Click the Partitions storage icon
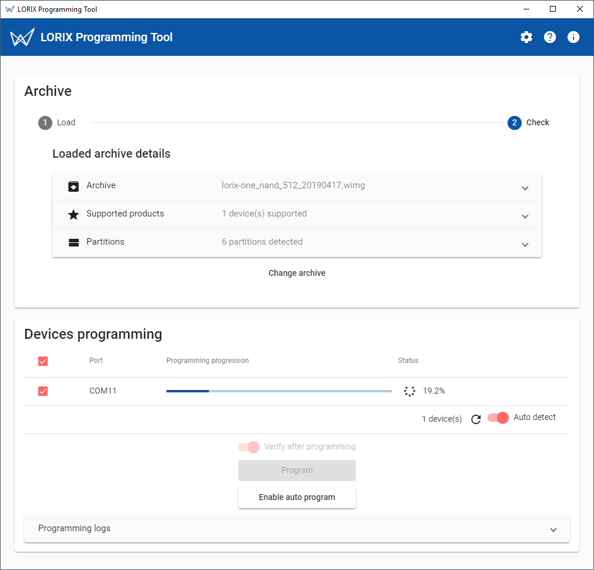Image resolution: width=594 pixels, height=570 pixels. point(74,242)
